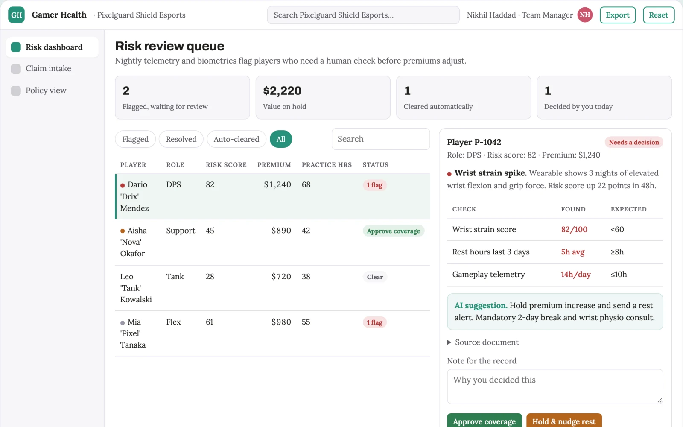
Task: Click the $980 premium cell
Action: pyautogui.click(x=281, y=322)
